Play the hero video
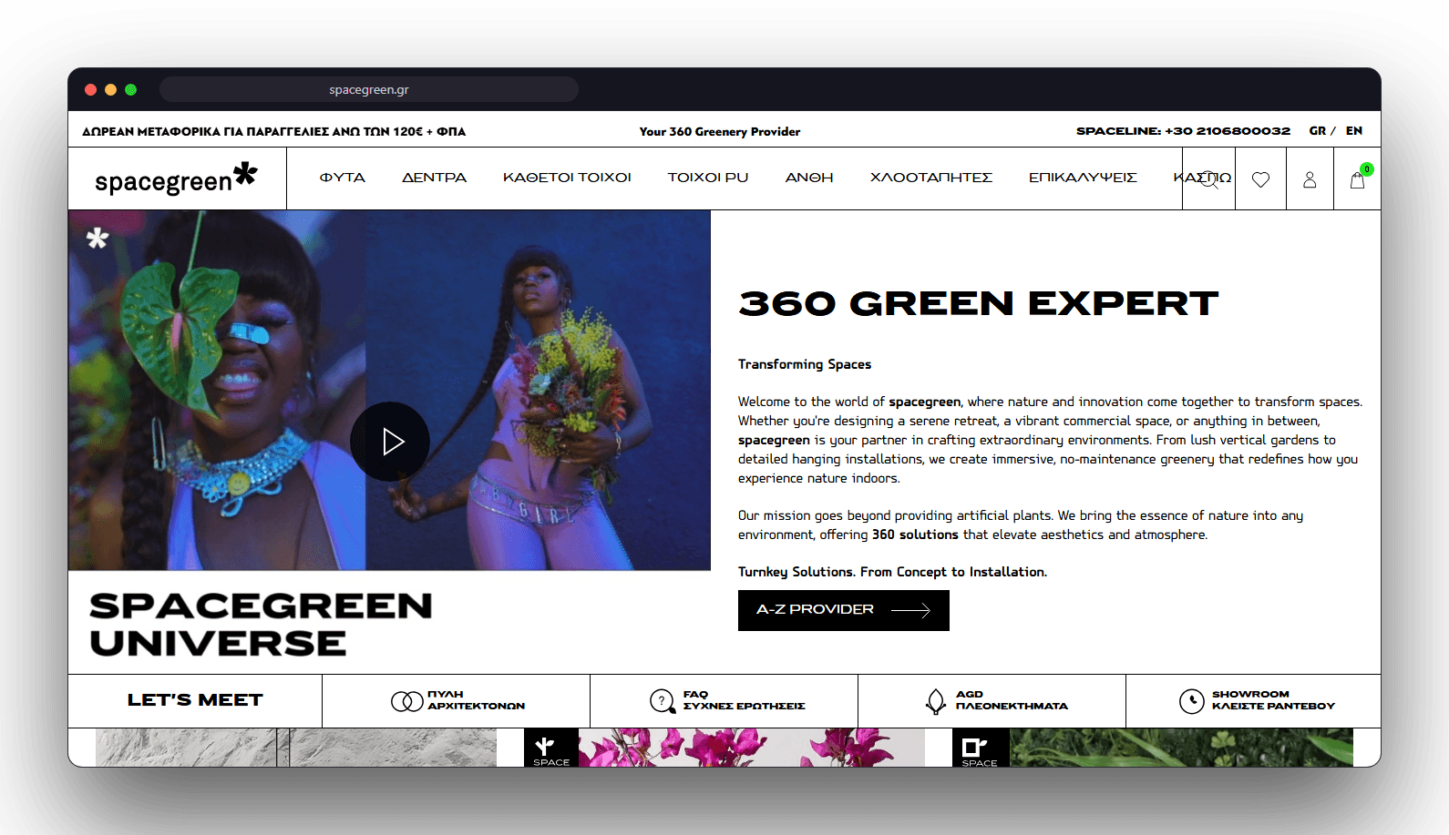This screenshot has height=835, width=1449. click(x=390, y=442)
